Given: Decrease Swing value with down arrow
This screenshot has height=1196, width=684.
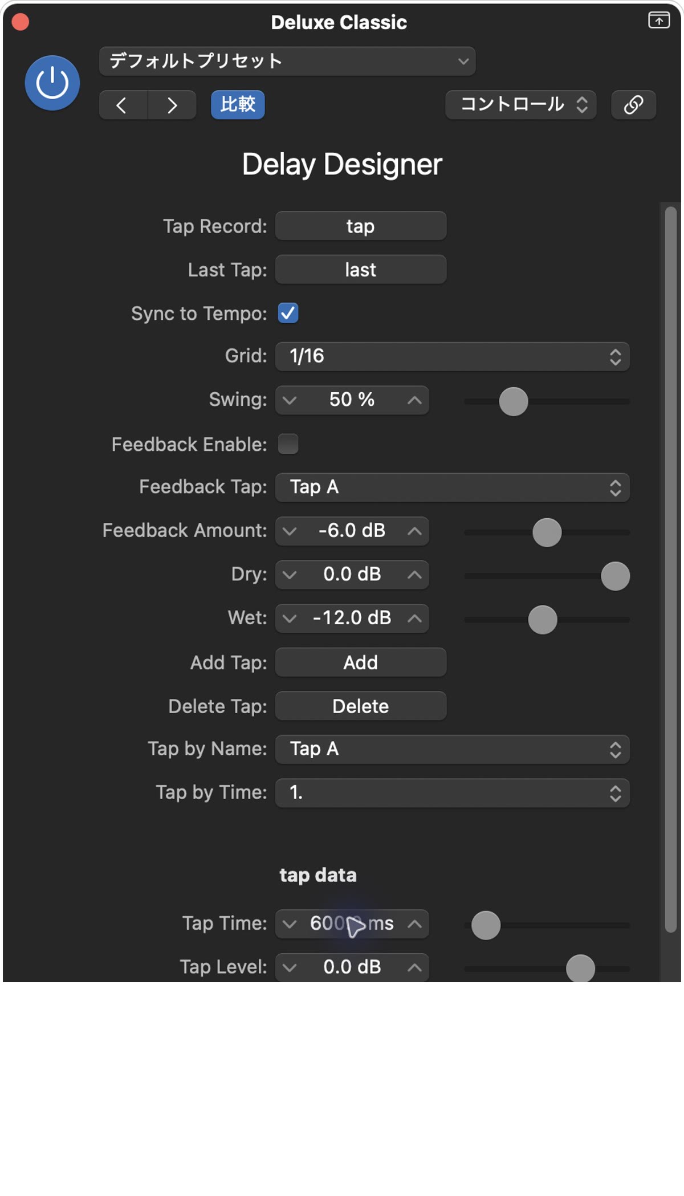Looking at the screenshot, I should click(x=290, y=400).
